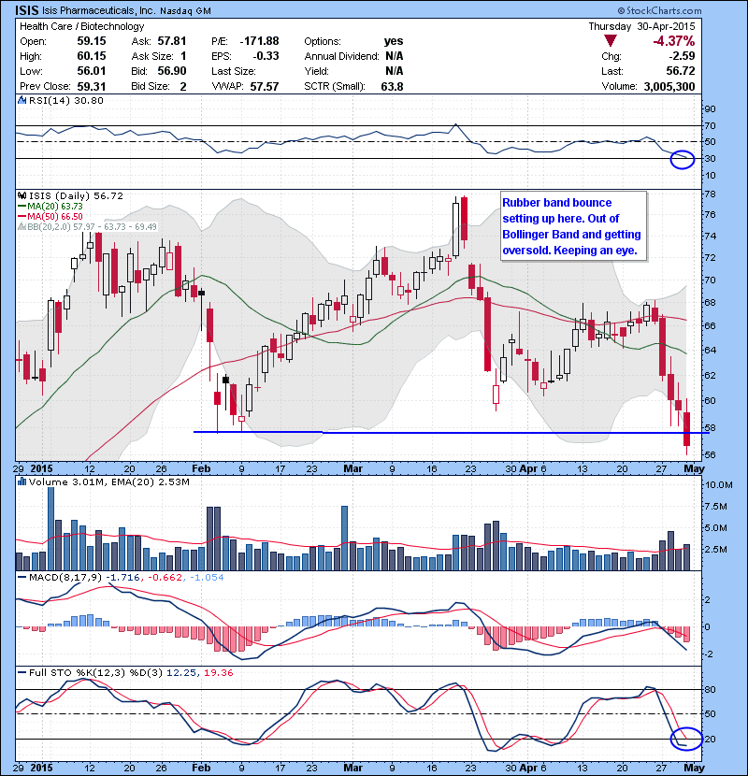Click the candlestick icon beside ISIS (Daily)
Screen dimensions: 748x776
pyautogui.click(x=22, y=196)
